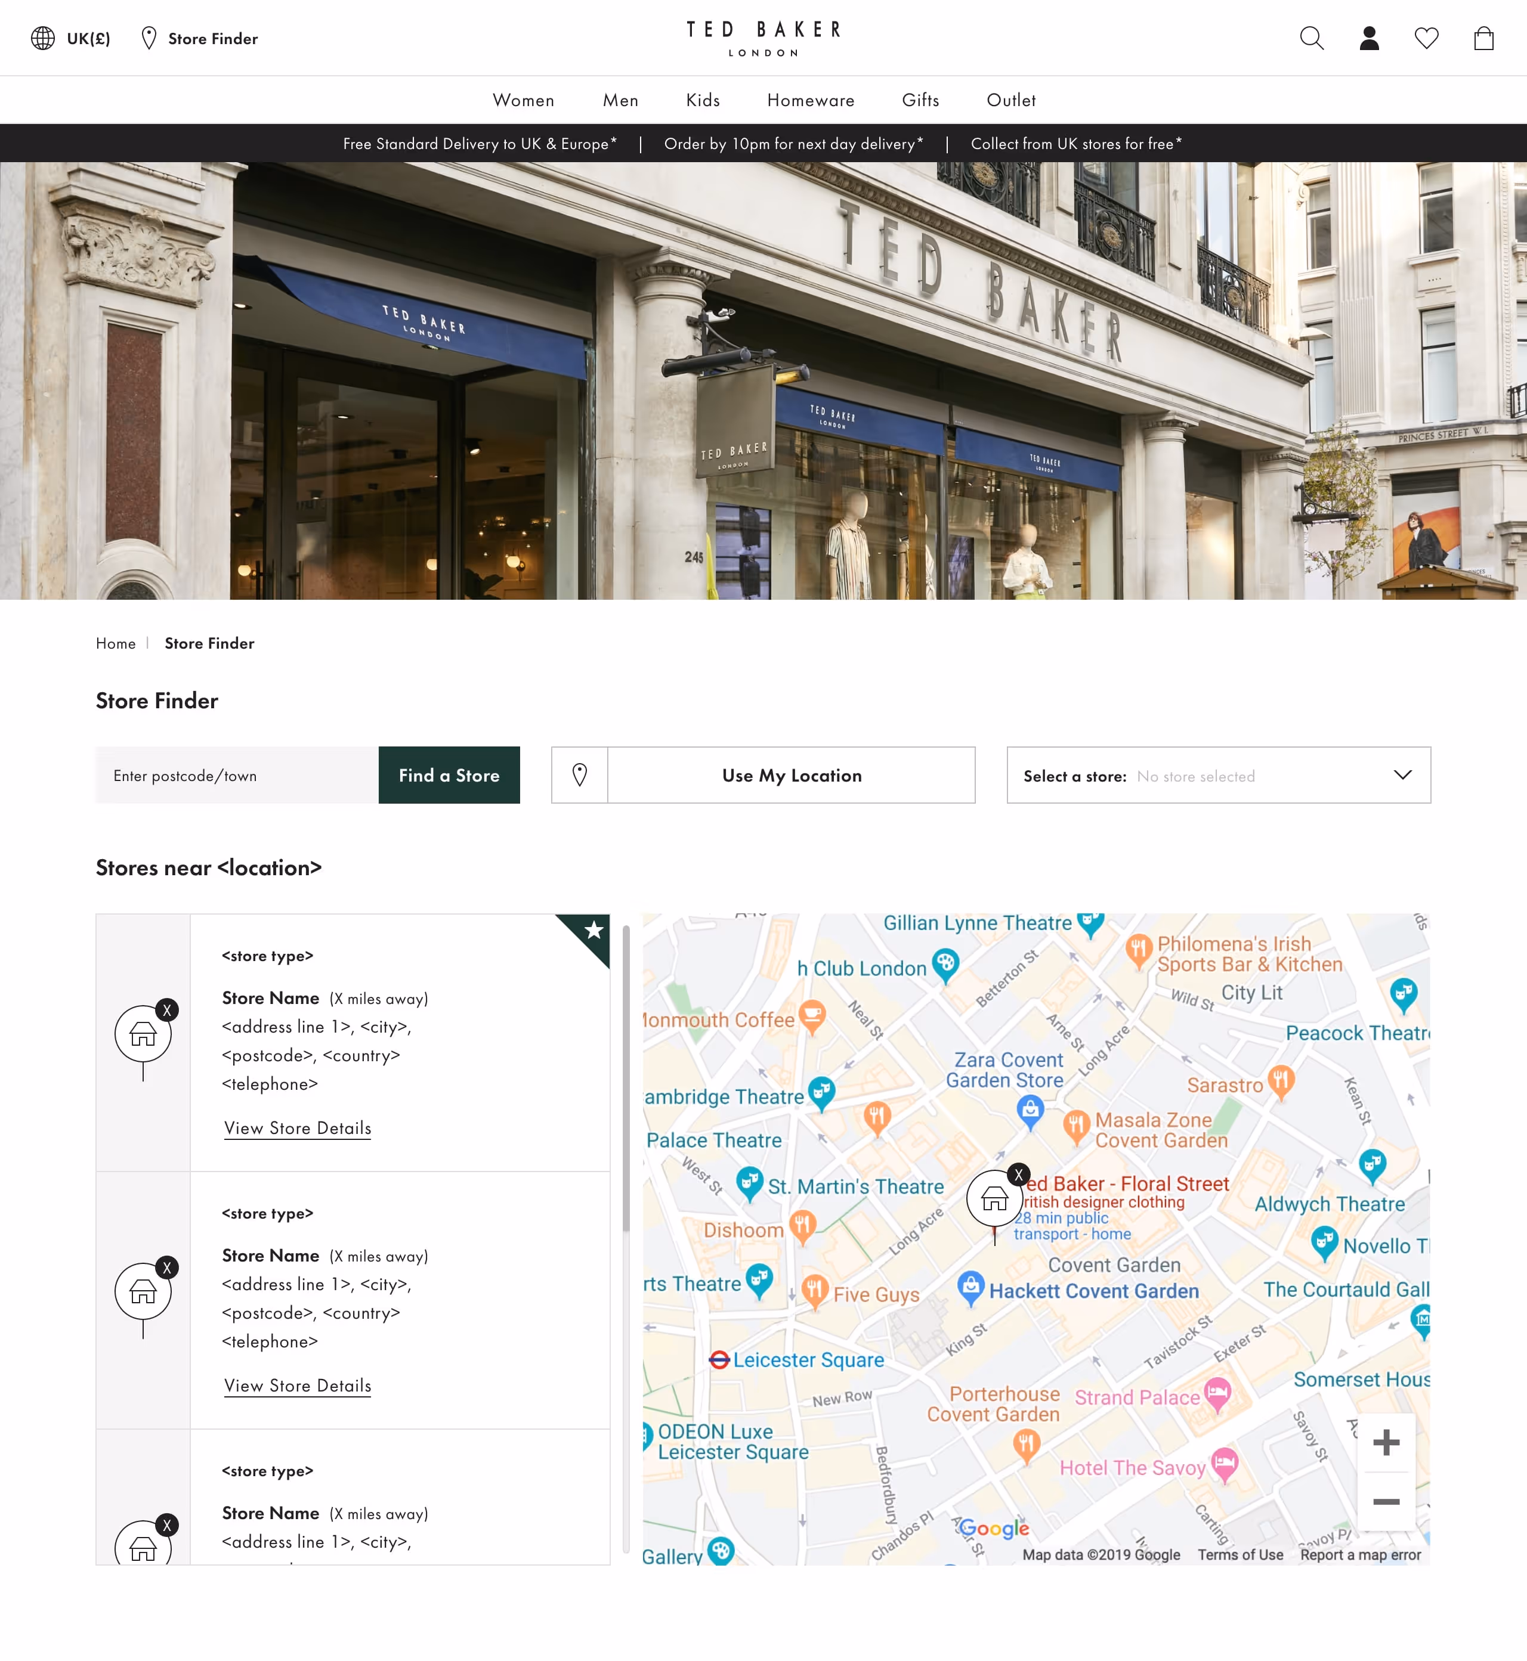Open the Homeware menu

[811, 100]
